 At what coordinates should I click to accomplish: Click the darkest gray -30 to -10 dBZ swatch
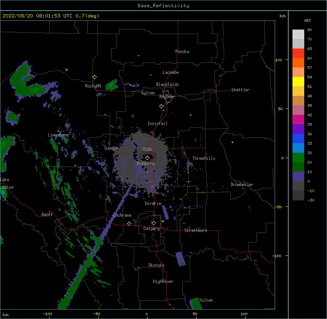[298, 195]
